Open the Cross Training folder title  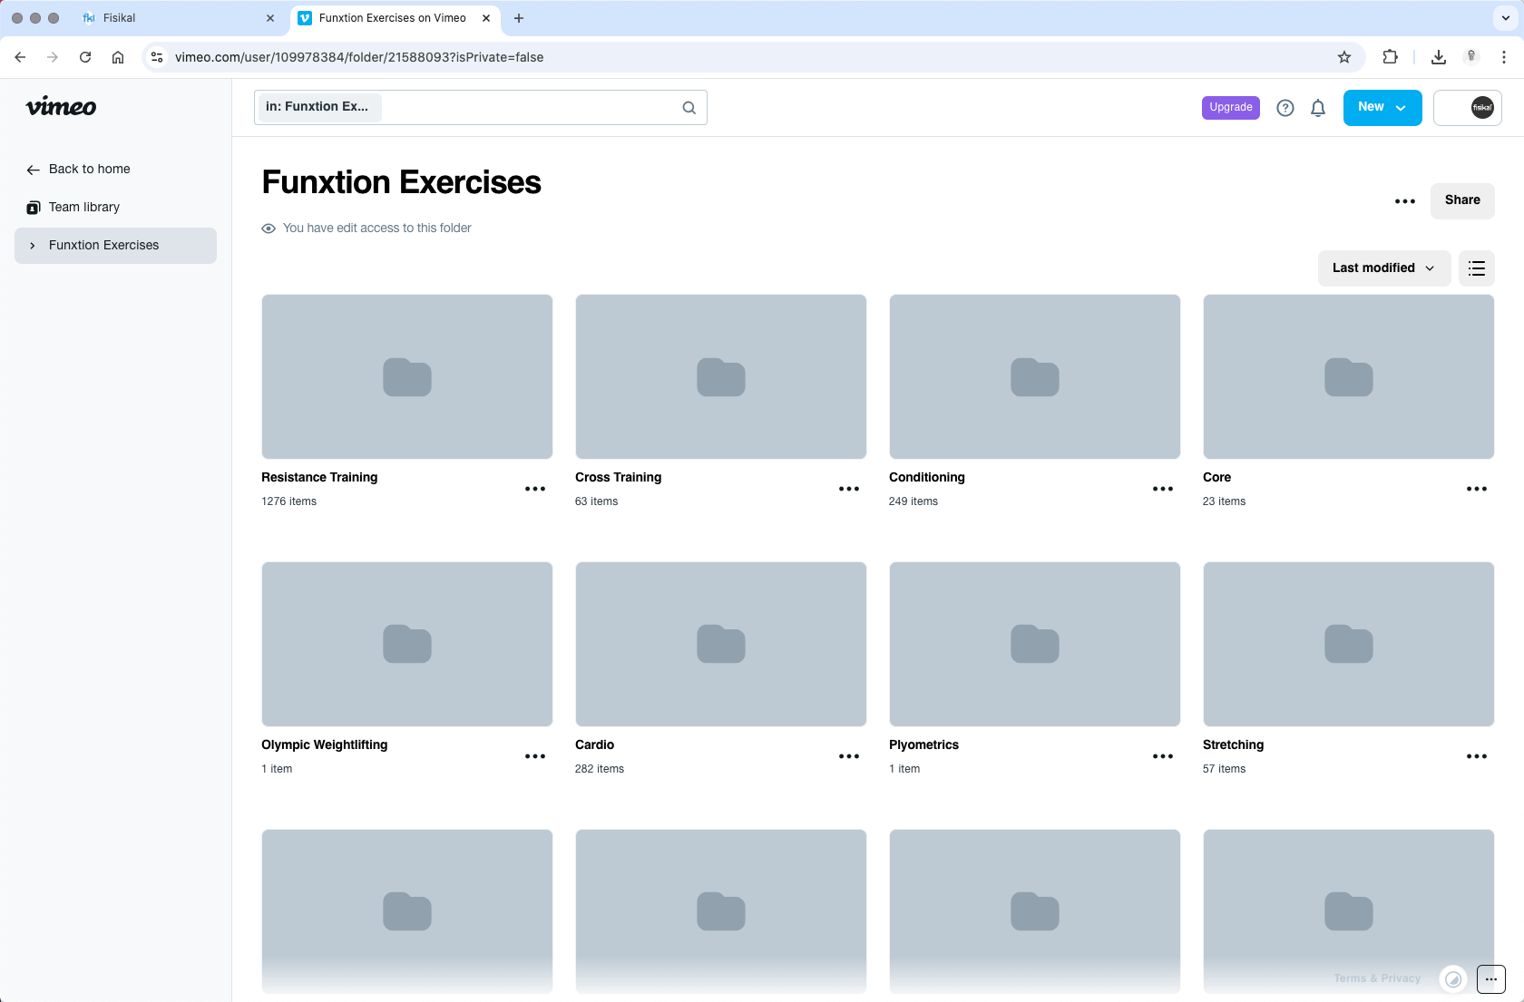pyautogui.click(x=619, y=478)
